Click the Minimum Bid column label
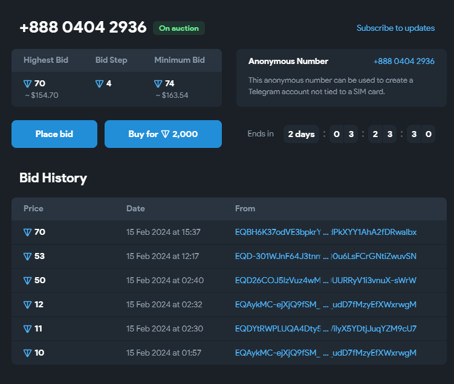 coord(180,60)
